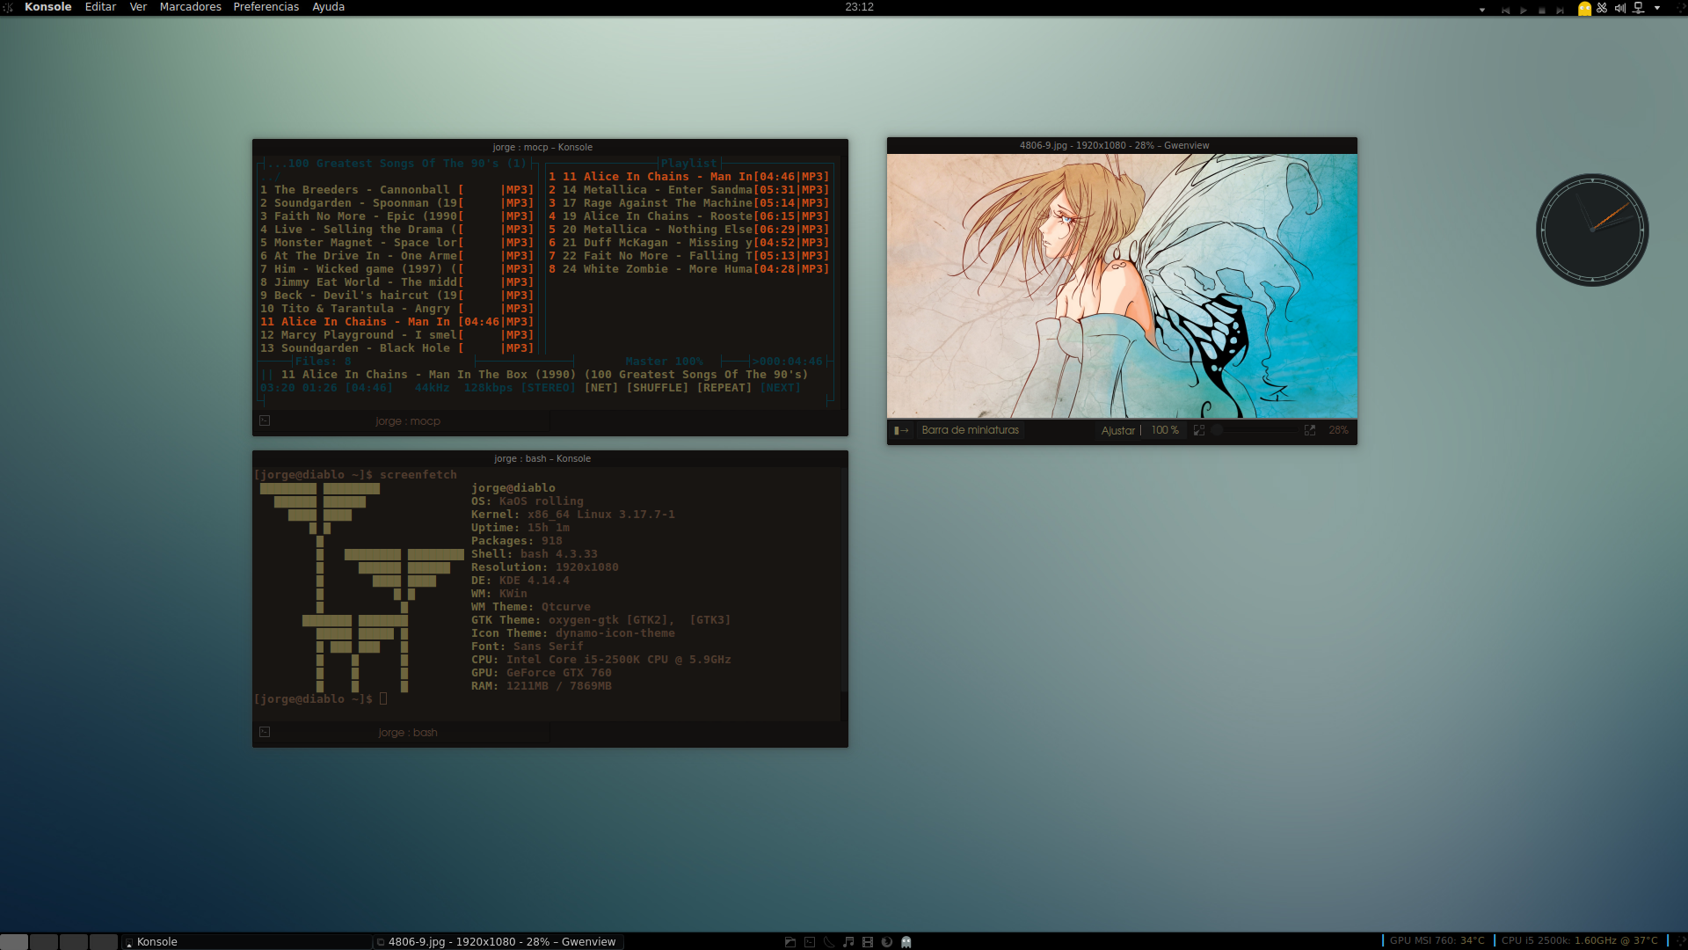
Task: Click the stop media button in top panel
Action: click(x=1542, y=10)
